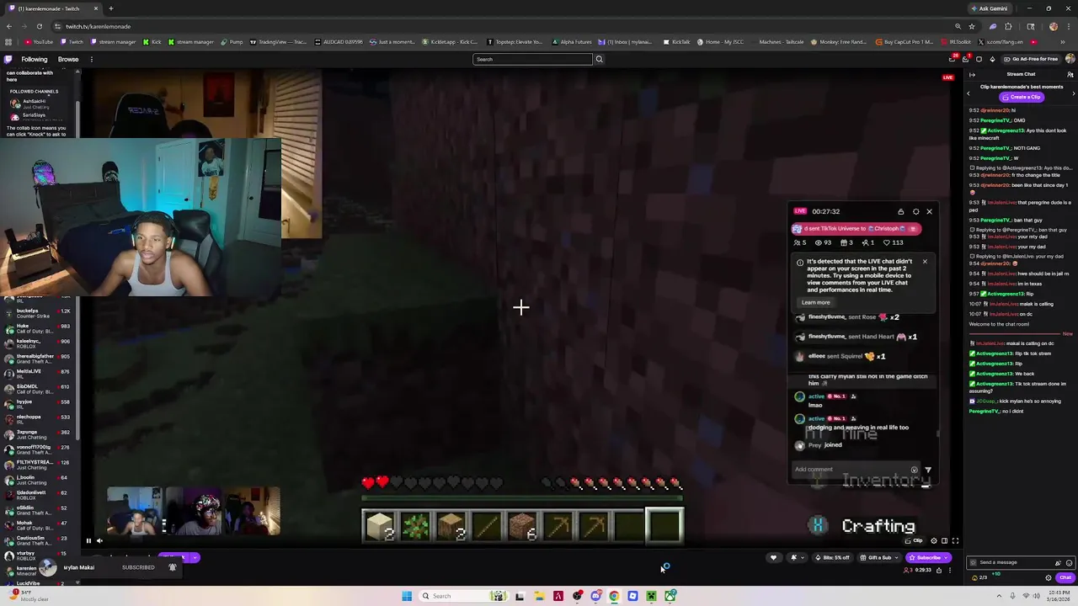
Task: Click Bits 5% off button
Action: pos(832,557)
